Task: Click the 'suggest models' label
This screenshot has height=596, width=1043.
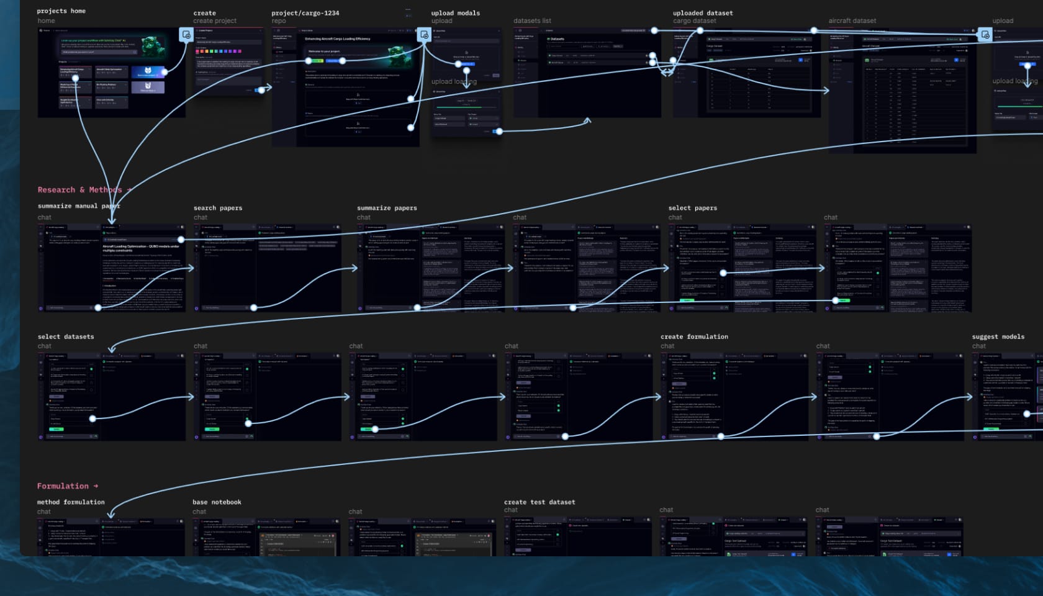Action: pyautogui.click(x=998, y=336)
